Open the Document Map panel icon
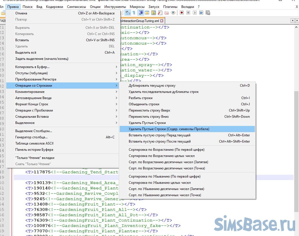Viewport: 299px width, 236px height. (x=154, y=13)
